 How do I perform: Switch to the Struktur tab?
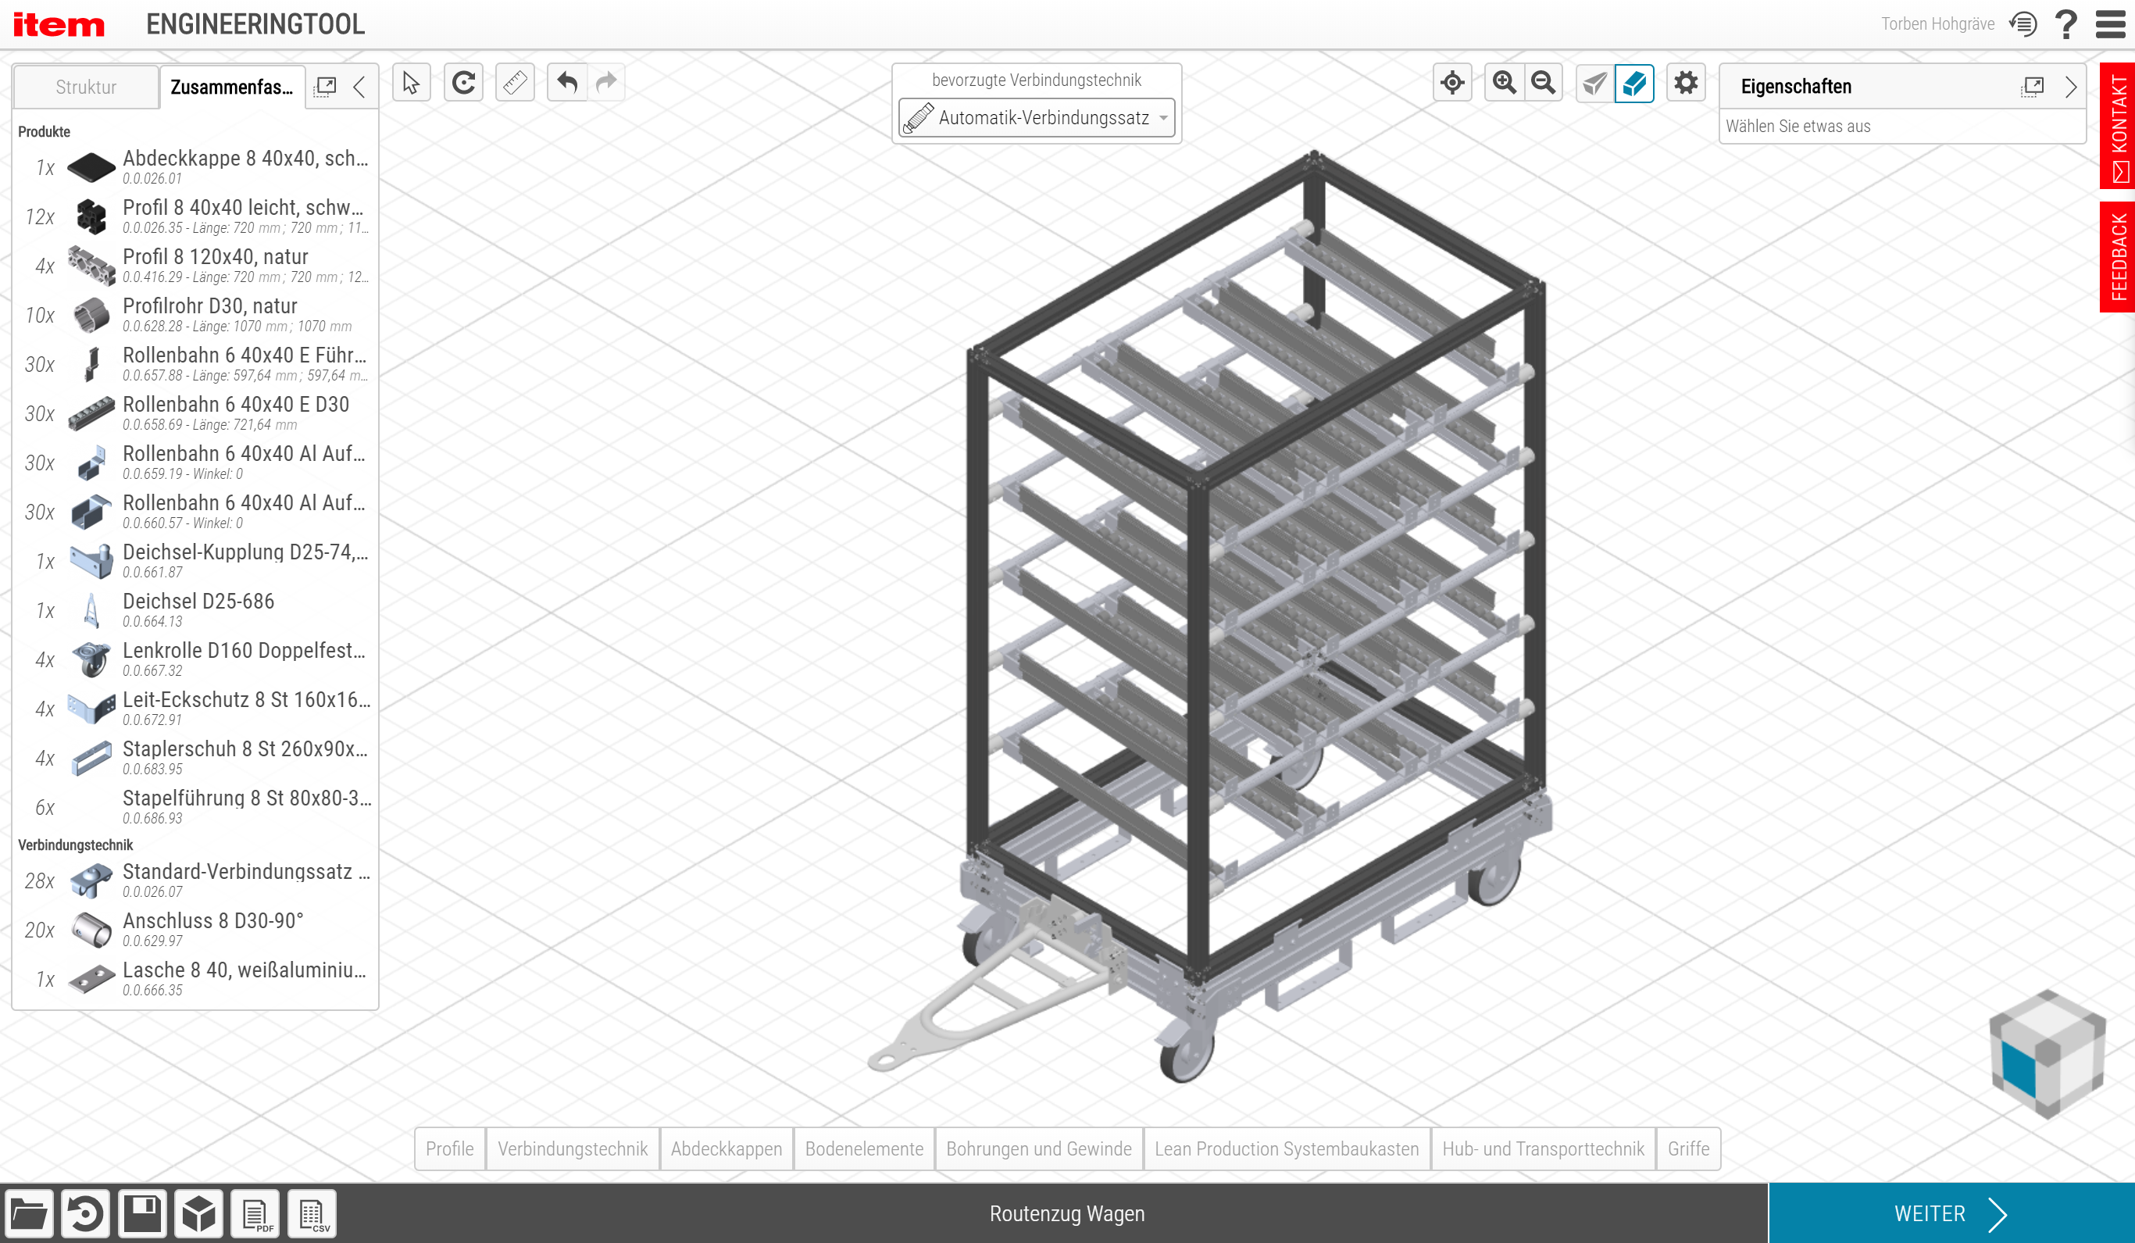tap(86, 88)
